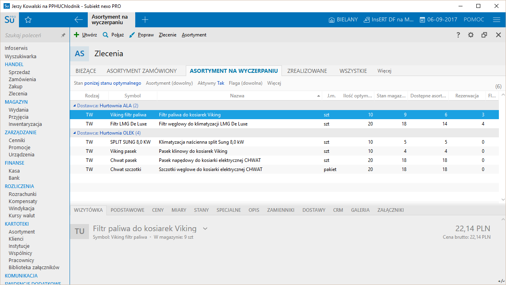This screenshot has width=506, height=285.
Task: Expand the dropdown beside Filtr paliwa title
Action: [205, 228]
